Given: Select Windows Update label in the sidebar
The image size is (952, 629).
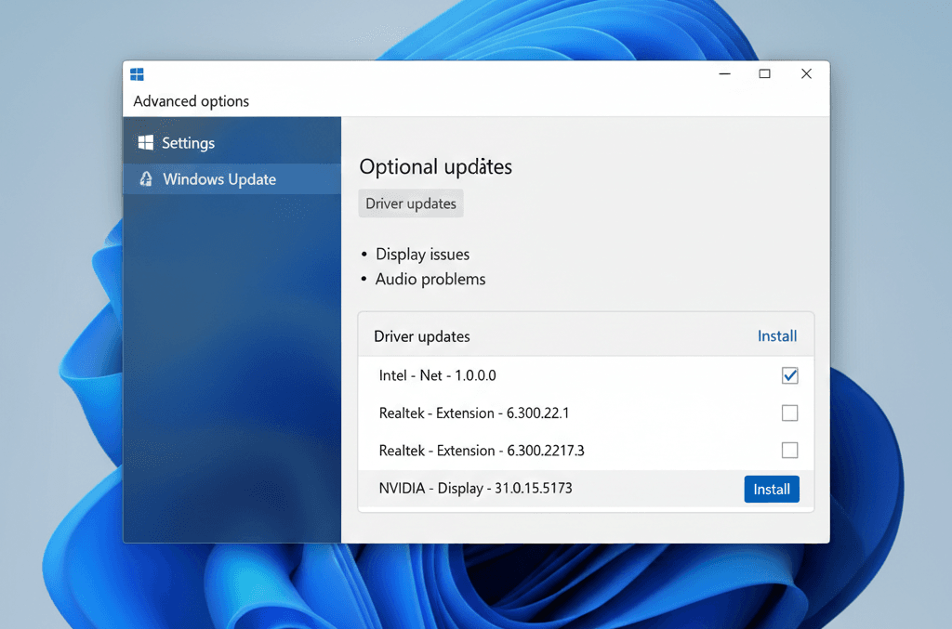Looking at the screenshot, I should tap(219, 179).
